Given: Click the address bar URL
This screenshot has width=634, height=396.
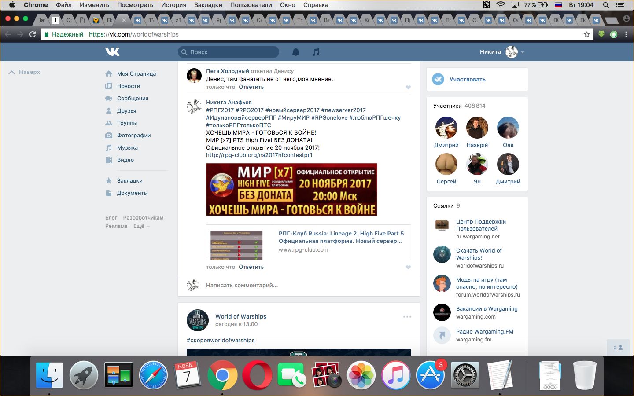Looking at the screenshot, I should click(134, 34).
